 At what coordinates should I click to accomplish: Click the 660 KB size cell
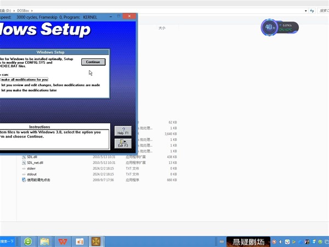[172, 180]
